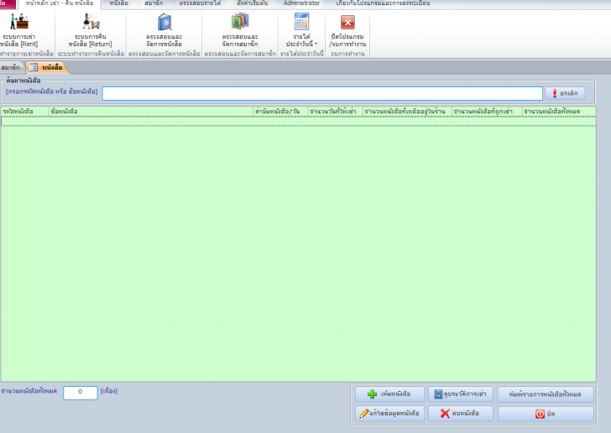Click the book title column header
611x433 pixels.
[151, 112]
